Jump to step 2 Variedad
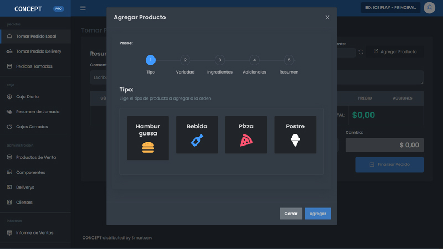443x249 pixels. (185, 60)
